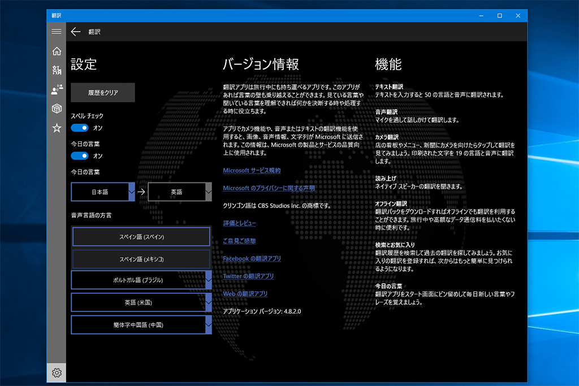Open 英語 (米国) dialect dropdown
The width and height of the screenshot is (579, 386).
click(141, 302)
